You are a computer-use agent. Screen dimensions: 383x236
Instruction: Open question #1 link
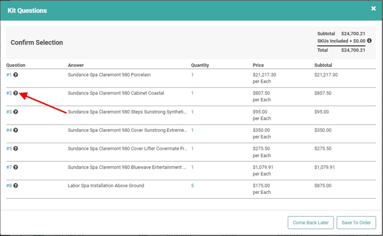9,75
